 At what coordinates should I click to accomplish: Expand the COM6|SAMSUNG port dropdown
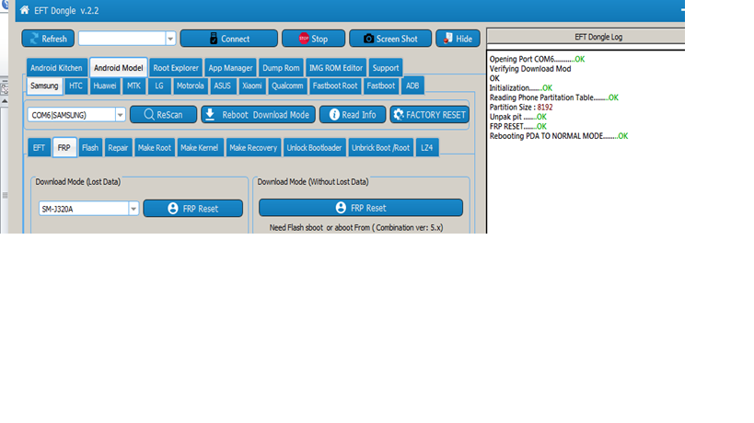121,115
